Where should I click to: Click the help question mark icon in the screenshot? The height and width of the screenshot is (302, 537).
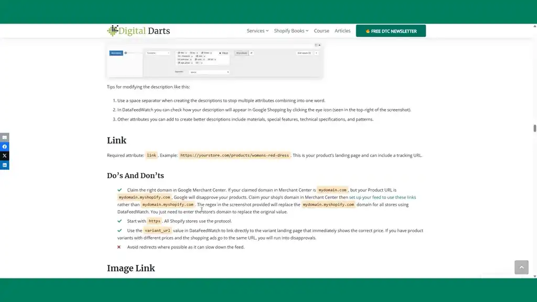(126, 53)
